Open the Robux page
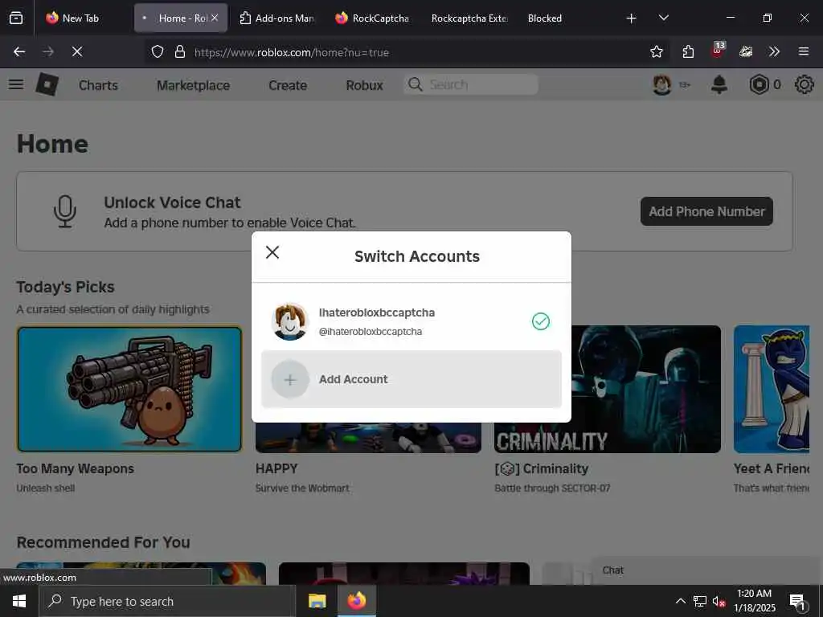The image size is (823, 617). click(x=364, y=85)
